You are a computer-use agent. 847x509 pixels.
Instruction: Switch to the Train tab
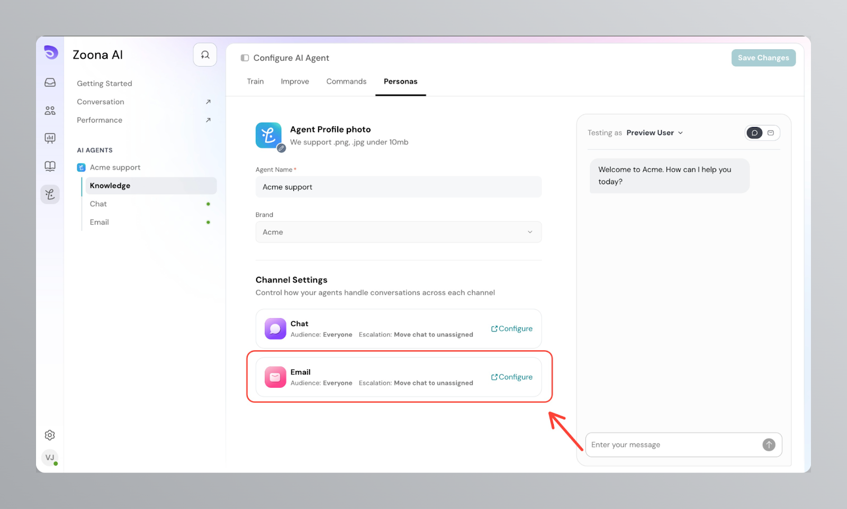click(x=255, y=81)
